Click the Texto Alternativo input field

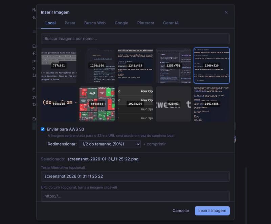coord(135,176)
